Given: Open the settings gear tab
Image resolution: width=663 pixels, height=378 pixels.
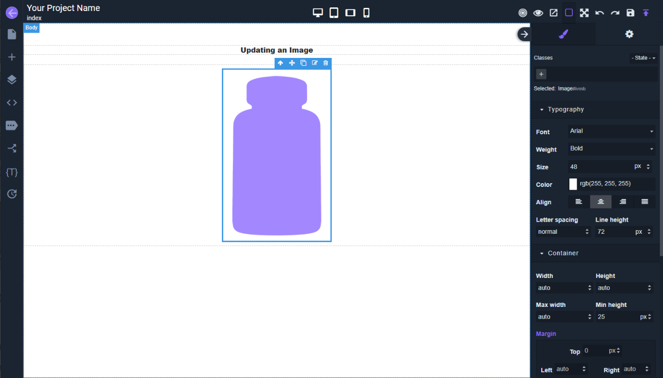Looking at the screenshot, I should [x=629, y=34].
